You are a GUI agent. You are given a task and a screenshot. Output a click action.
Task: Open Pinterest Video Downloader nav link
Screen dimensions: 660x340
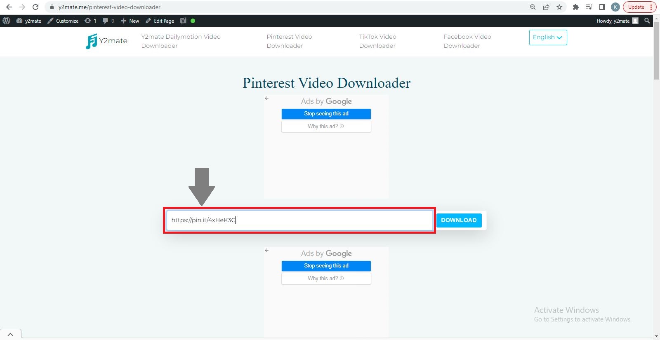pyautogui.click(x=289, y=41)
